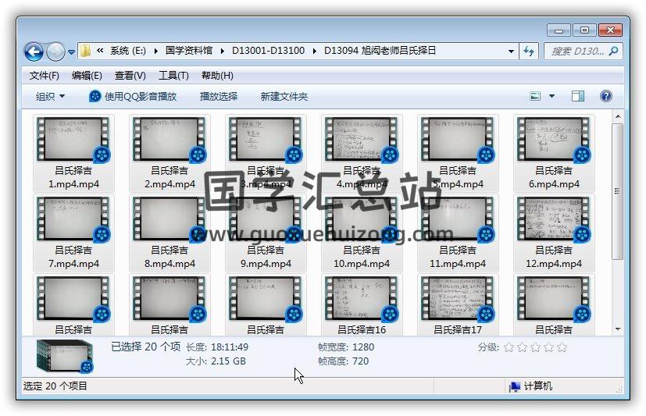Open the 文件(F) menu
646x416 pixels.
tap(44, 76)
